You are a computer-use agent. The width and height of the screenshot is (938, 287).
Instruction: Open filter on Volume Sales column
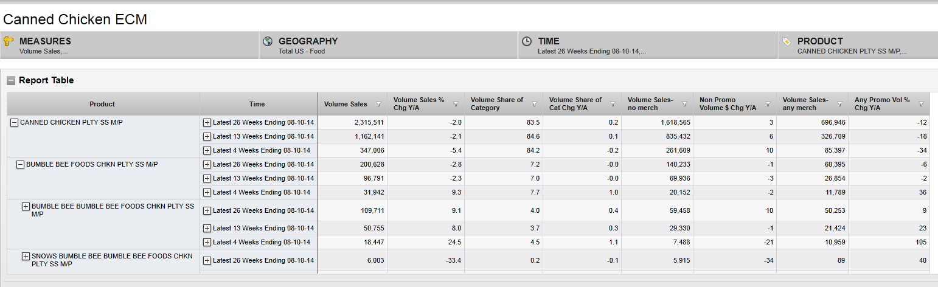click(x=379, y=104)
